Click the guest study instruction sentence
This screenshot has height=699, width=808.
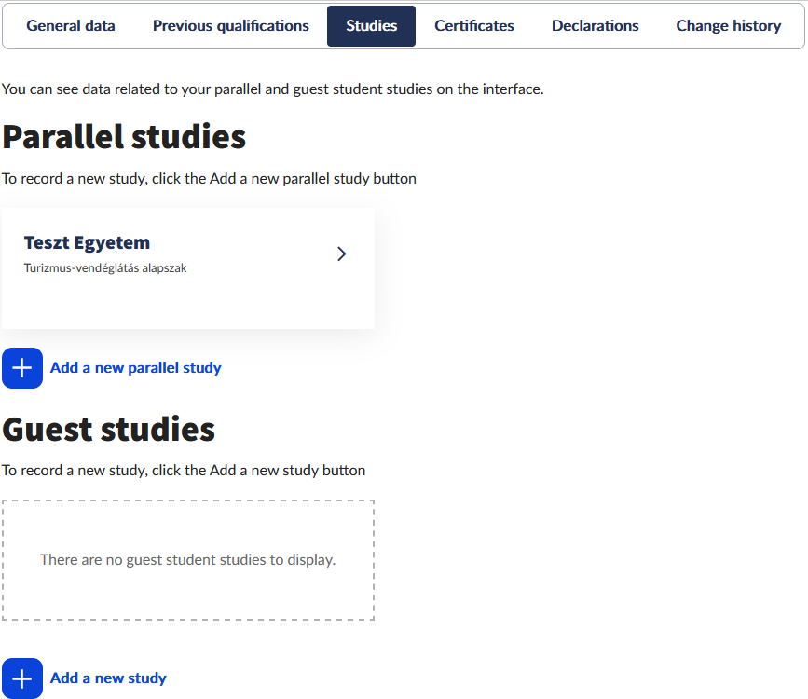pyautogui.click(x=184, y=471)
